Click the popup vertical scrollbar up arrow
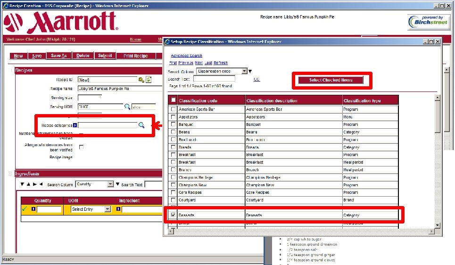The width and height of the screenshot is (455, 265). 438,98
